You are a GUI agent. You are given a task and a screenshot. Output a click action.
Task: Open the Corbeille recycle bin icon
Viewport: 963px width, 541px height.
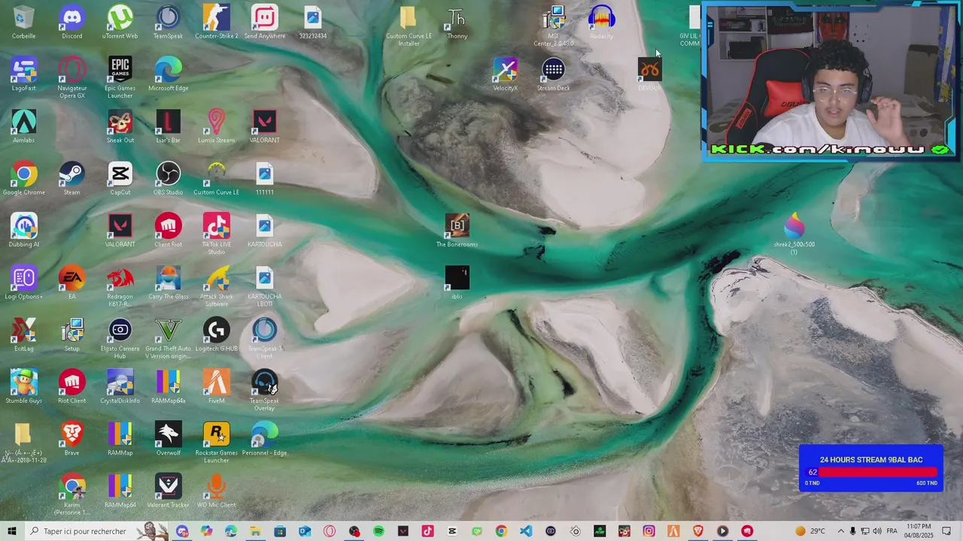pos(23,23)
